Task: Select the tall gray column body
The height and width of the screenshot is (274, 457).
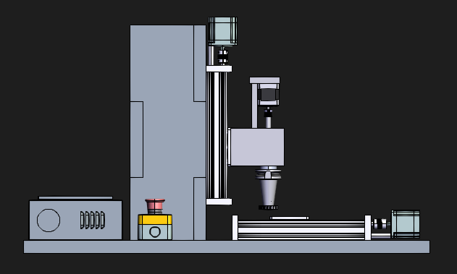Action: pyautogui.click(x=168, y=132)
